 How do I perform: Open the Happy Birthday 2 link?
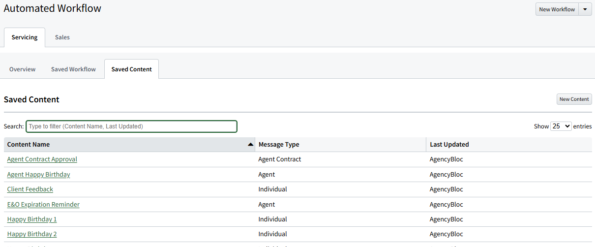[32, 234]
